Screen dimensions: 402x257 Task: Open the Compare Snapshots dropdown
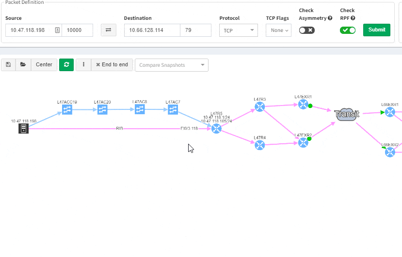(172, 65)
